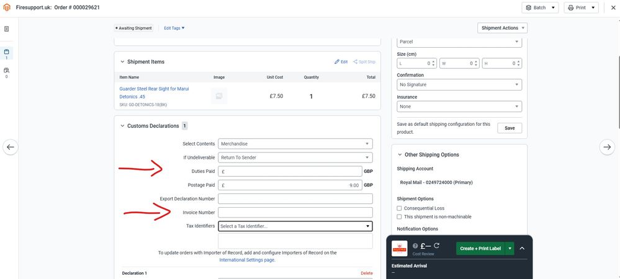The image size is (620, 279).
Task: Click the Royal Mail carrier logo
Action: (399, 249)
